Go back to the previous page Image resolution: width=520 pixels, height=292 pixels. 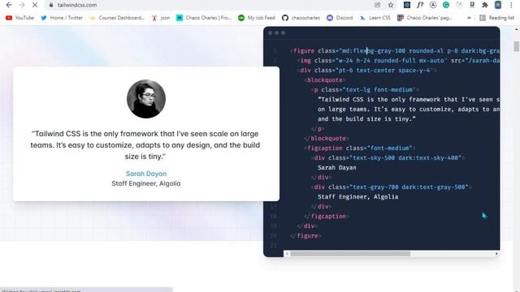(9, 5)
